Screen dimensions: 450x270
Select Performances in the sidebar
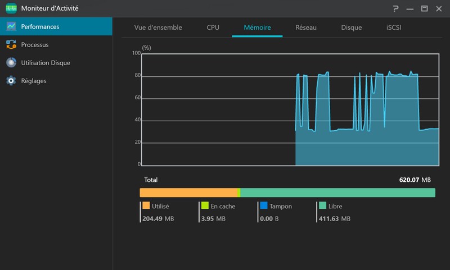click(56, 26)
